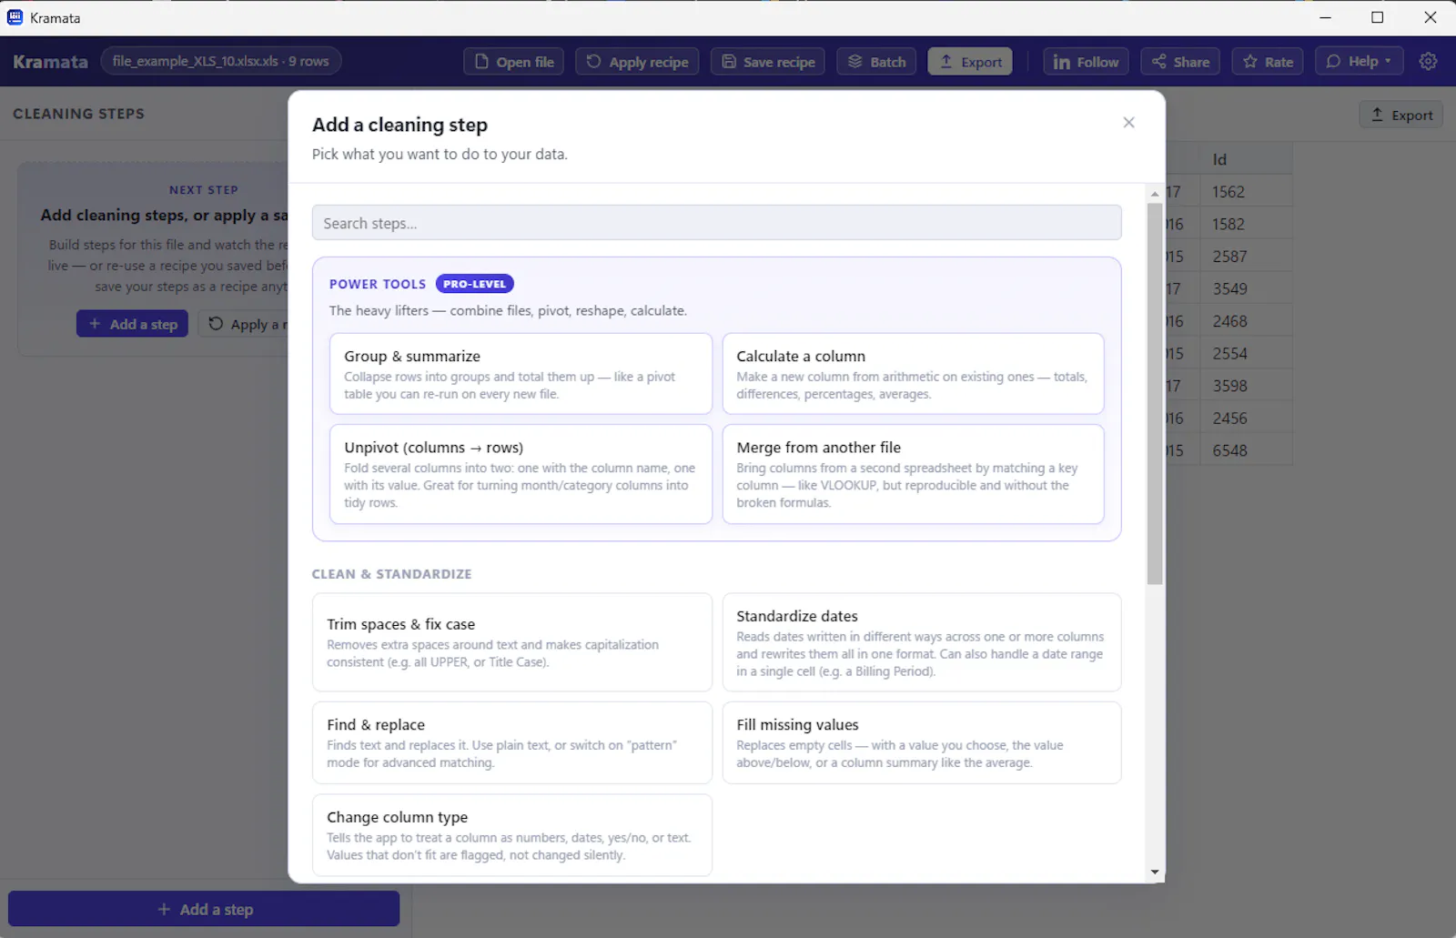This screenshot has height=938, width=1456.
Task: Select table cell with Id 6548
Action: [1246, 450]
